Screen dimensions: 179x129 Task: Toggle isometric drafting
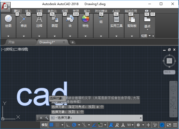click(84, 125)
